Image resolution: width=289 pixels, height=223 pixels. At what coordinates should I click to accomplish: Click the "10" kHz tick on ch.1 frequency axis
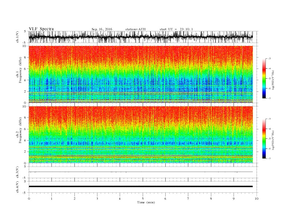click(x=24, y=46)
